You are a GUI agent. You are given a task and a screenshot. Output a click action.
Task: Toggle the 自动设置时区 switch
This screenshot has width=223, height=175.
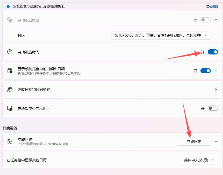pos(205,20)
